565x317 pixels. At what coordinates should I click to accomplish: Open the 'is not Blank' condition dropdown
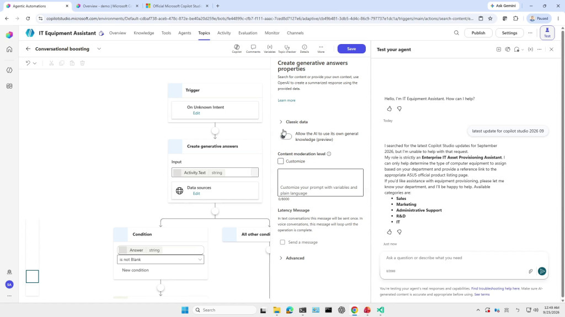pos(161,260)
